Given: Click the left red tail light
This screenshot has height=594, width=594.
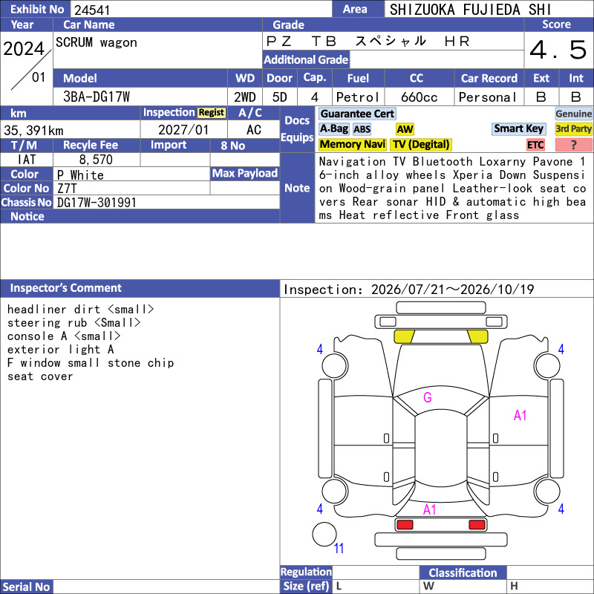Looking at the screenshot, I should (405, 525).
